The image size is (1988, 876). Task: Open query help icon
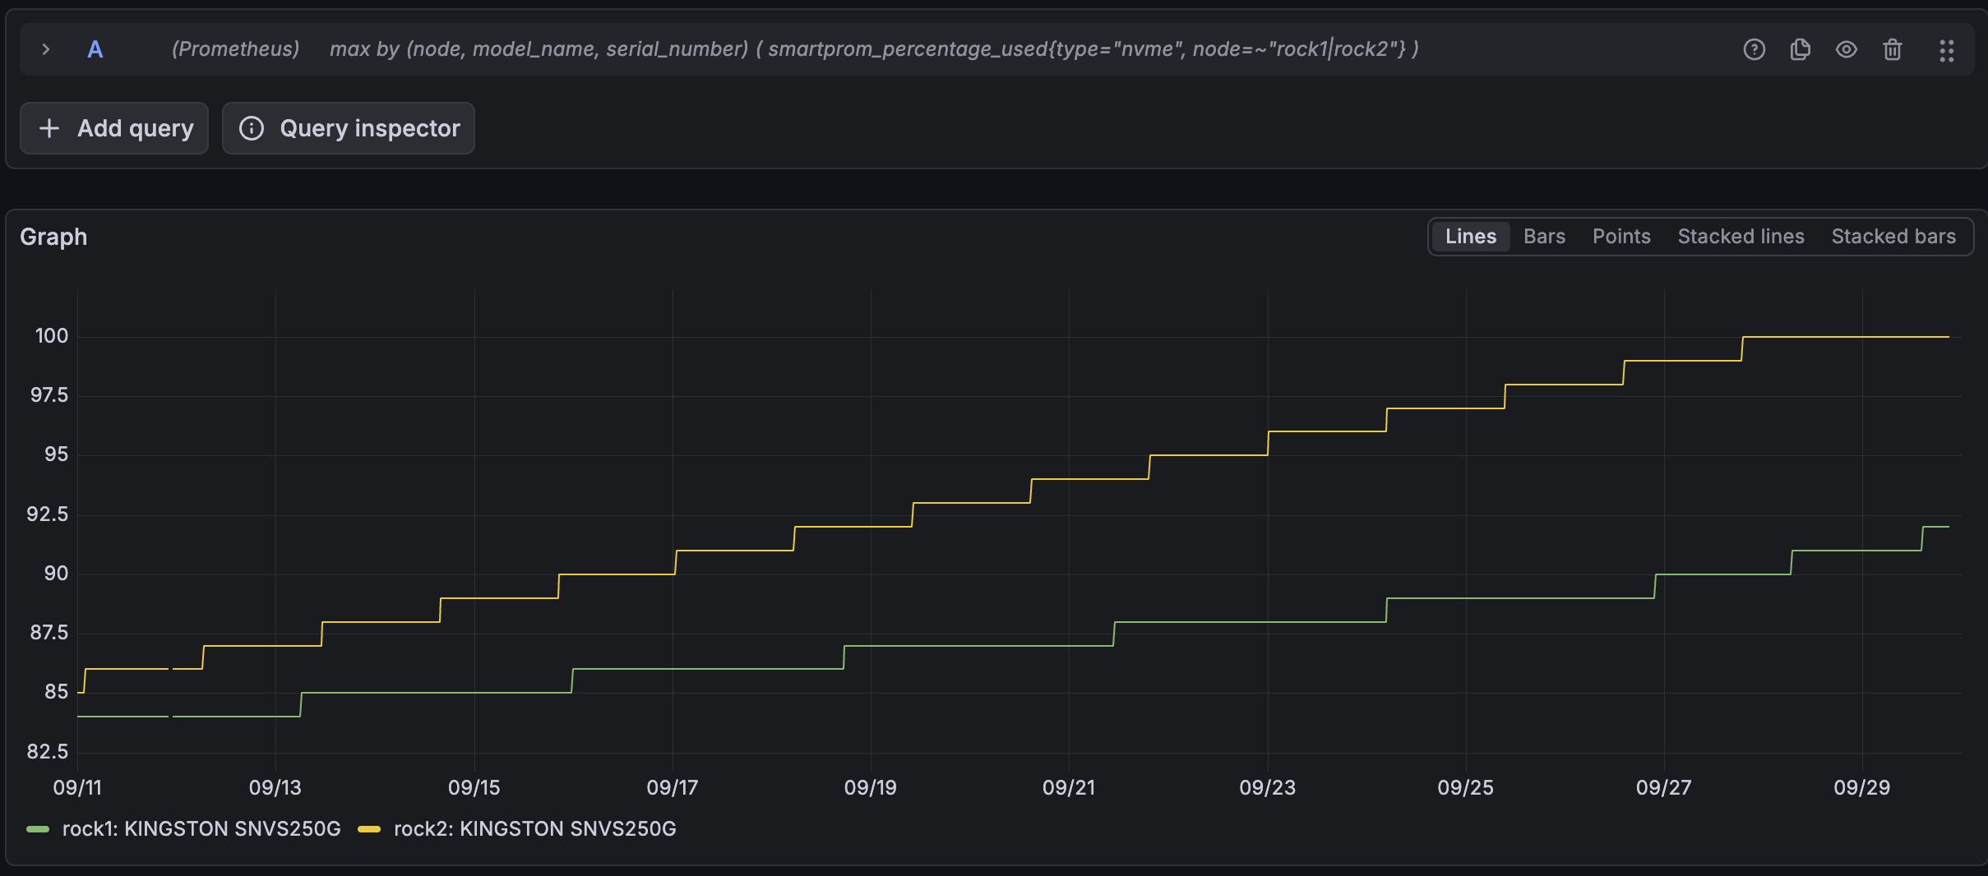click(1755, 50)
